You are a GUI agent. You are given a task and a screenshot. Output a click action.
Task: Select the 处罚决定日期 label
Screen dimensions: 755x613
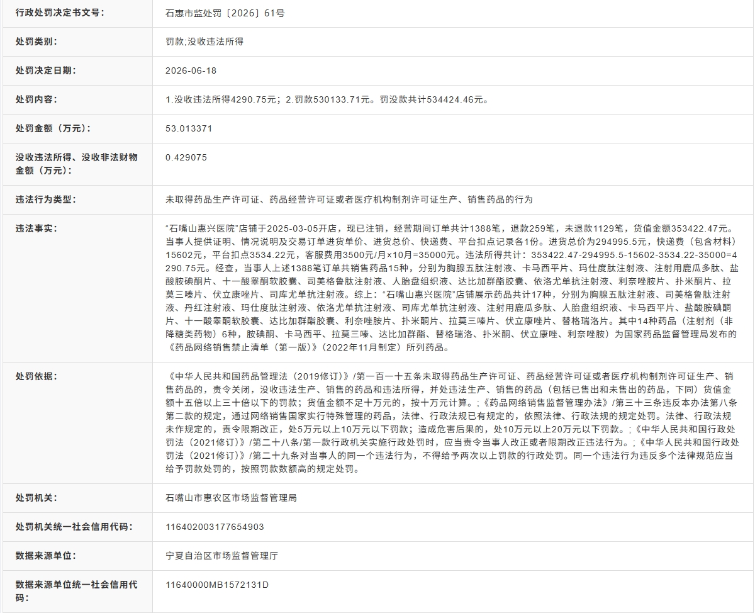(x=46, y=70)
